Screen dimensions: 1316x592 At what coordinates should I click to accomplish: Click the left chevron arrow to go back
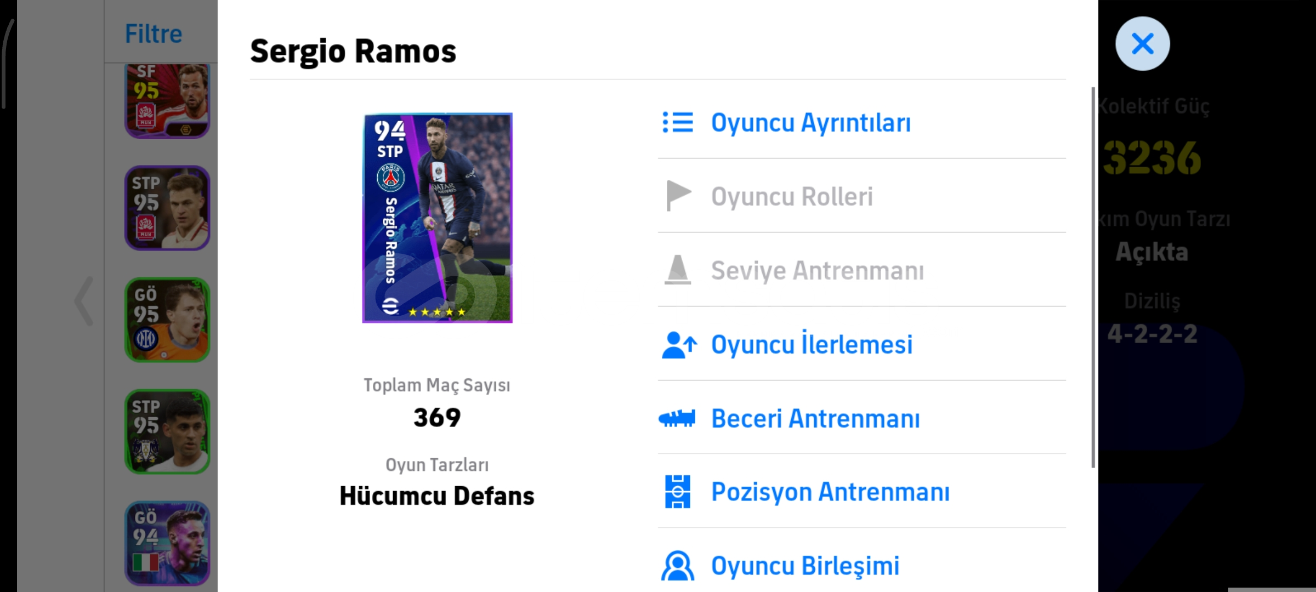pos(84,301)
